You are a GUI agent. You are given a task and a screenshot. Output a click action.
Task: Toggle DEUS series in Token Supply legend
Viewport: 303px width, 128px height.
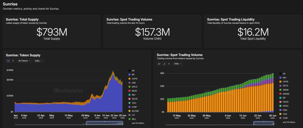[133, 99]
